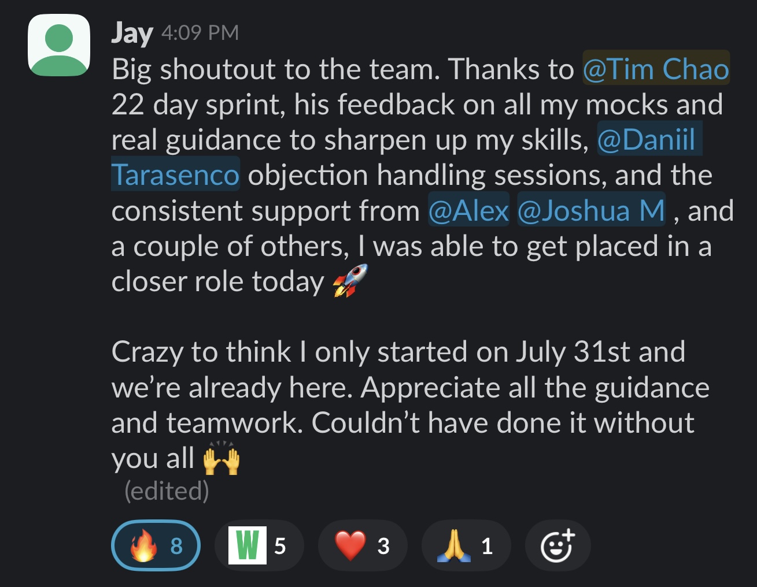Viewport: 757px width, 587px height.
Task: Click the rocket emoji after 'today'
Action: 350,281
